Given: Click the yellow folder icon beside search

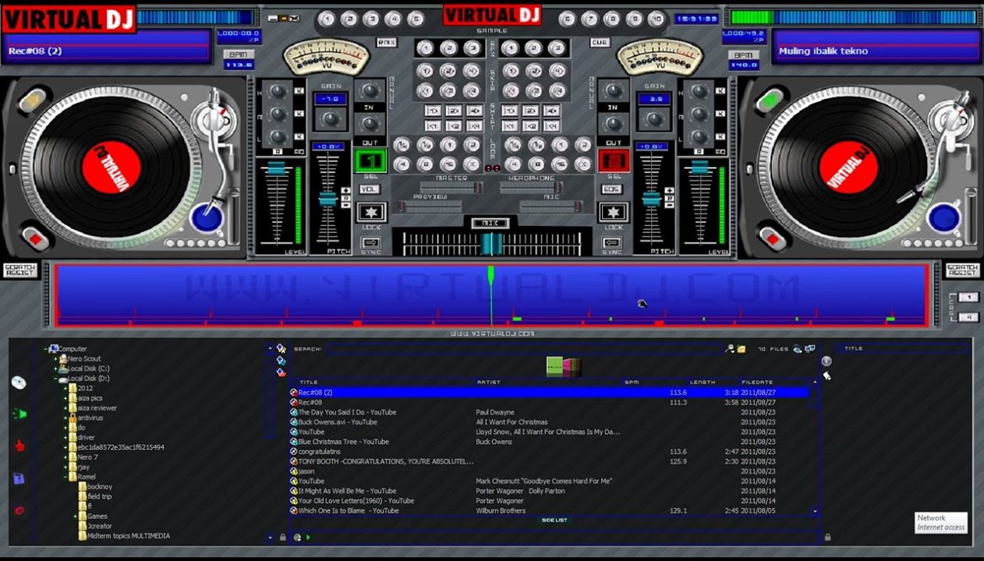Looking at the screenshot, I should (742, 349).
